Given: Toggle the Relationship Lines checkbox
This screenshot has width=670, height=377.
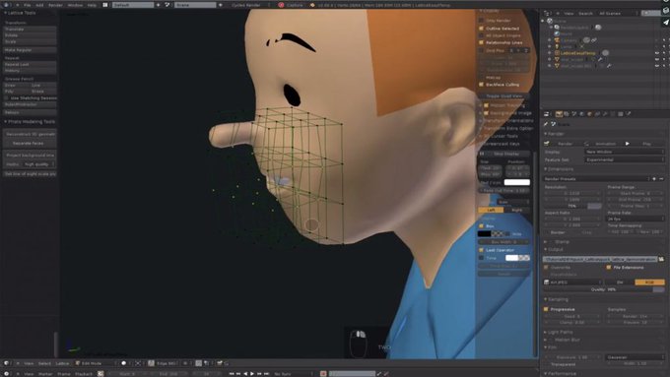Looking at the screenshot, I should click(481, 42).
